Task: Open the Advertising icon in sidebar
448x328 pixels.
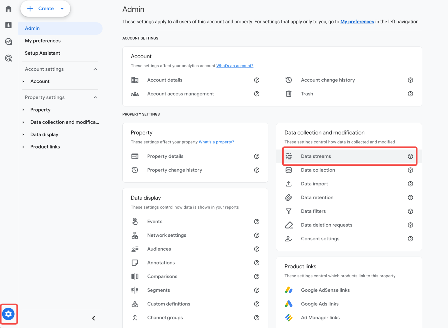Action: [8, 58]
